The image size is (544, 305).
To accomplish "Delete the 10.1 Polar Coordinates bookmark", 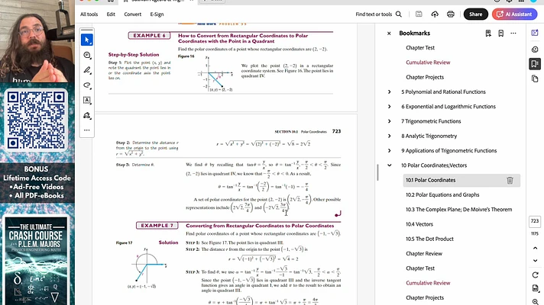I will coord(510,181).
